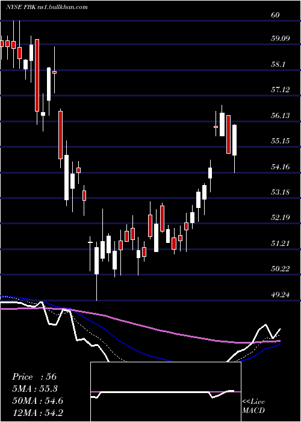The image size is (301, 422).
Task: Click the Price : 56 readout
Action: click(x=34, y=377)
